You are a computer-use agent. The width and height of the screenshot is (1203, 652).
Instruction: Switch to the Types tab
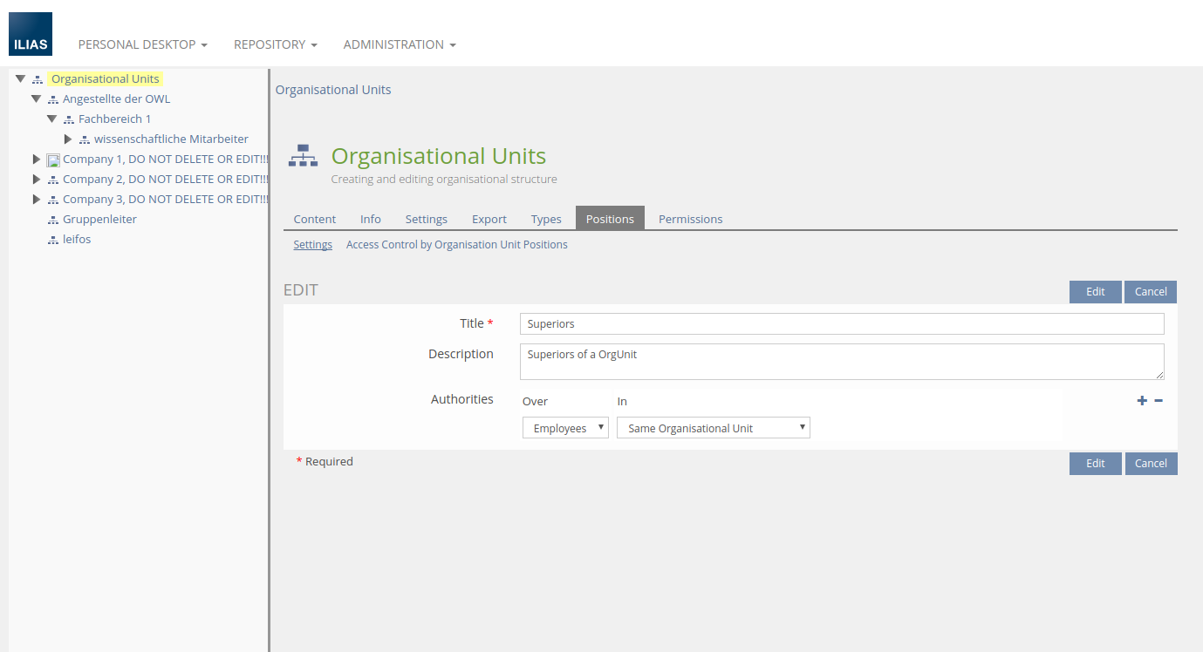point(546,219)
